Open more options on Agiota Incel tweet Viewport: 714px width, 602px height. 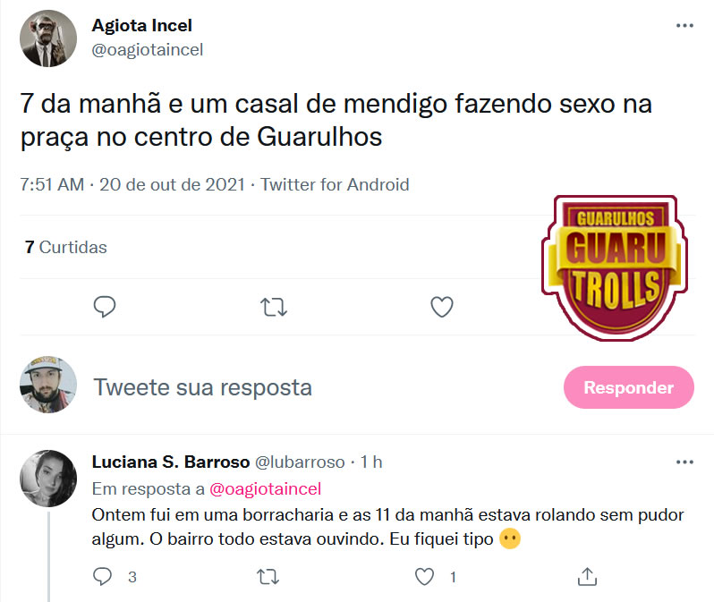[x=684, y=26]
